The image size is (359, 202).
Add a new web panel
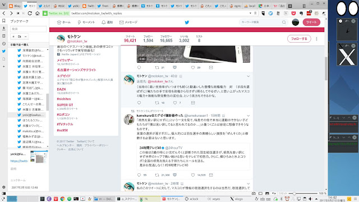[x=4, y=66]
